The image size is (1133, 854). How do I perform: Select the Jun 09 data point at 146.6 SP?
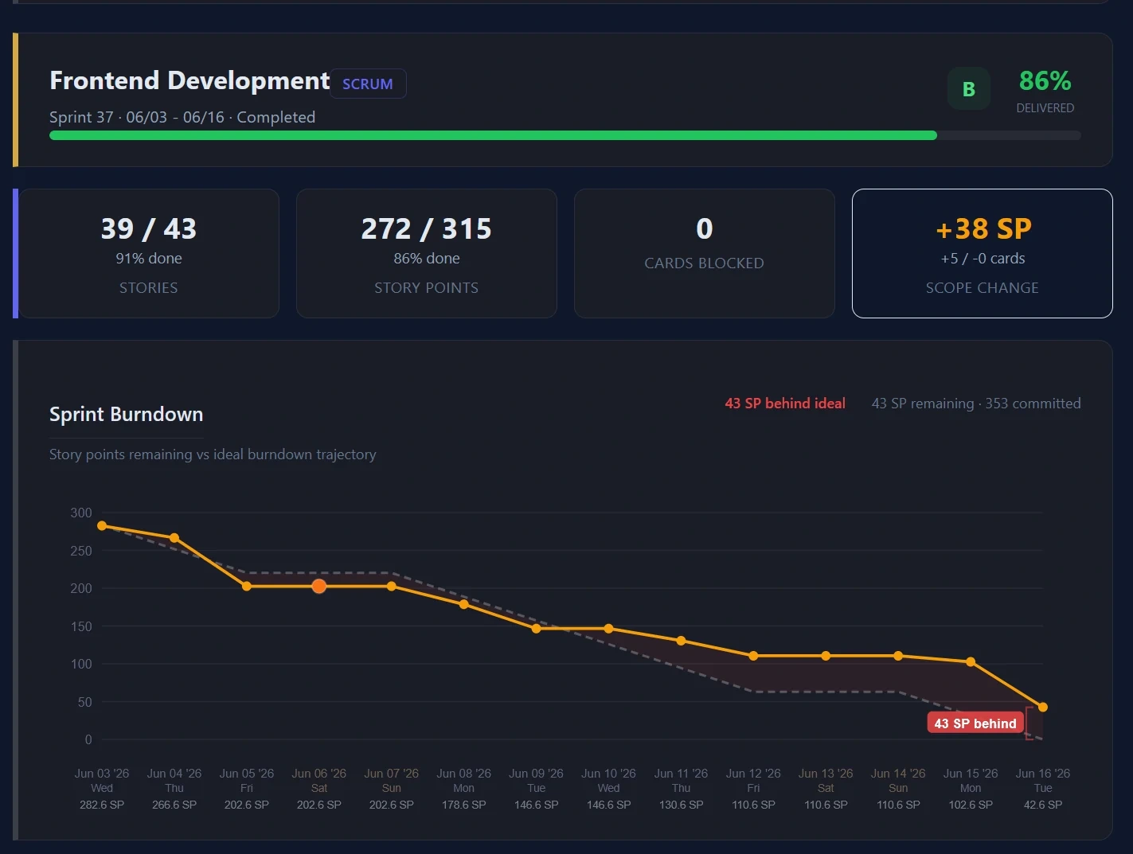[x=536, y=629]
